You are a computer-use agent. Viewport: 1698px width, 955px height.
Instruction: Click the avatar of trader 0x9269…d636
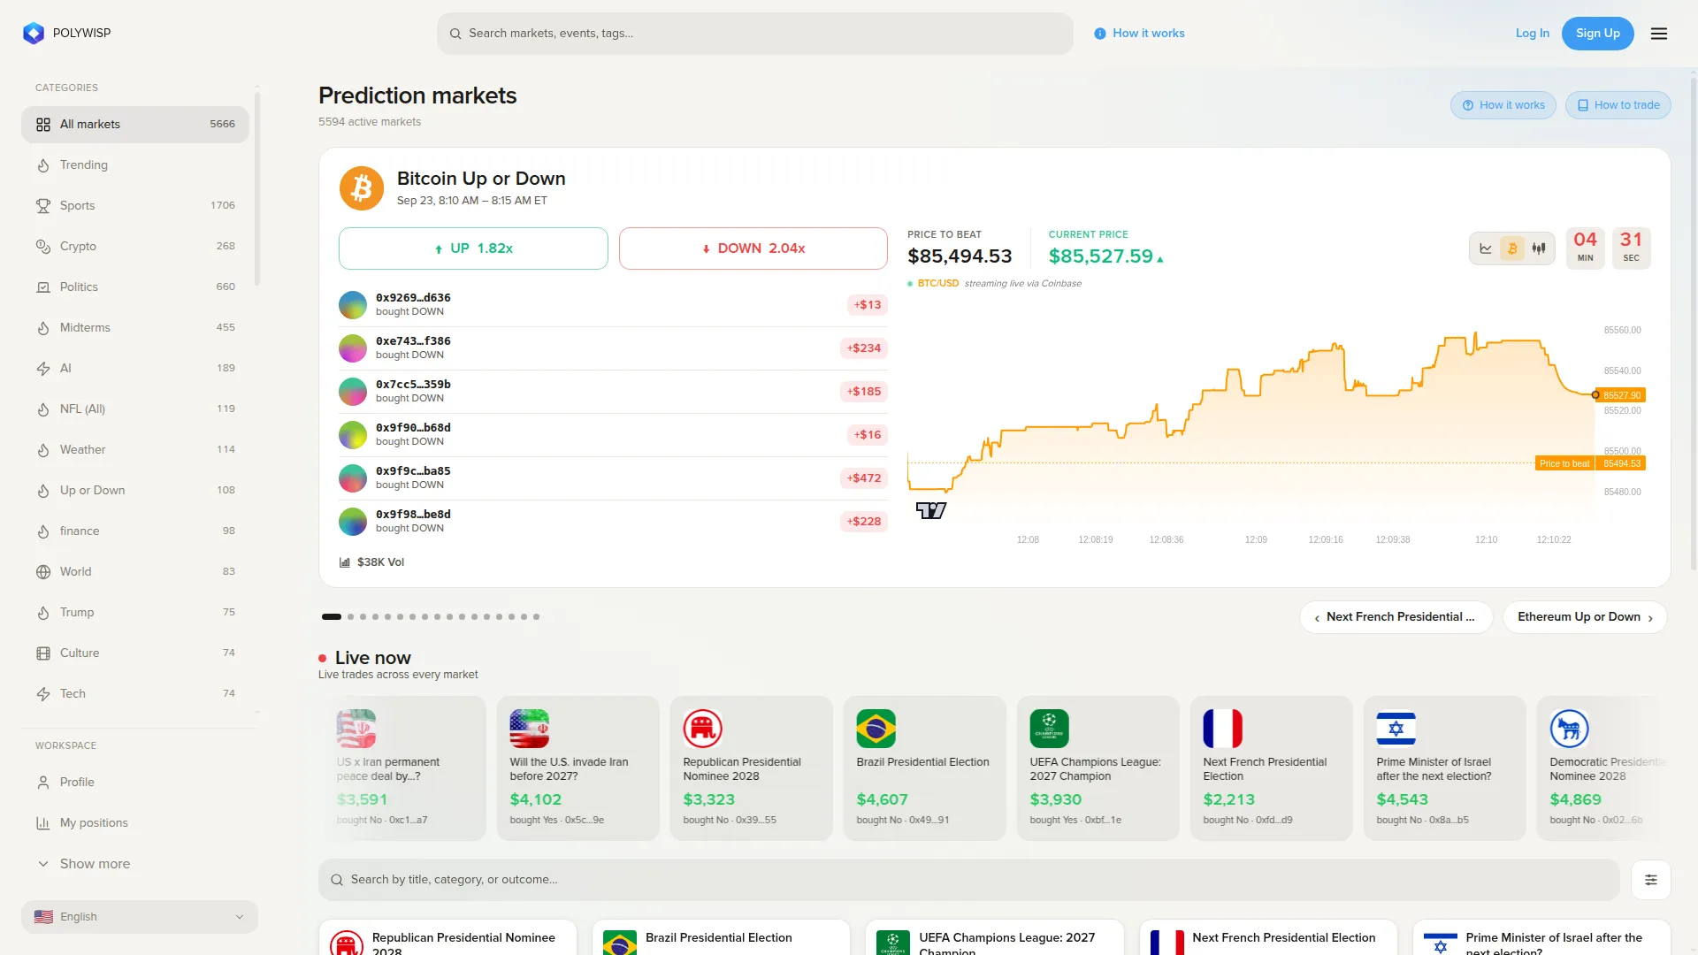pyautogui.click(x=353, y=305)
